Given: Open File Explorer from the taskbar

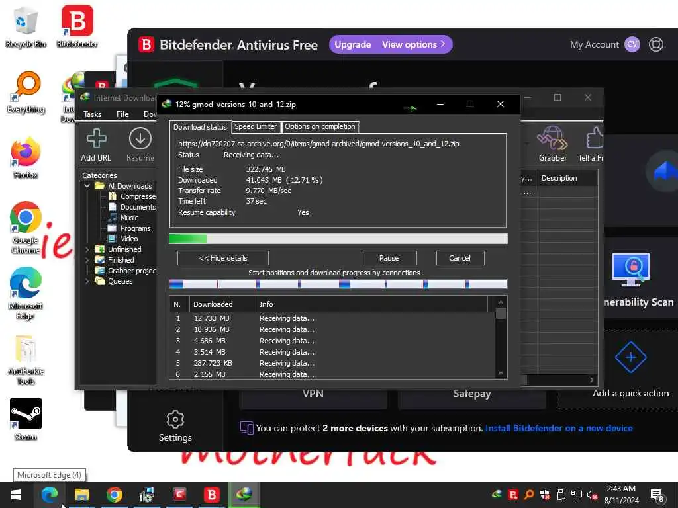Looking at the screenshot, I should (x=81, y=495).
